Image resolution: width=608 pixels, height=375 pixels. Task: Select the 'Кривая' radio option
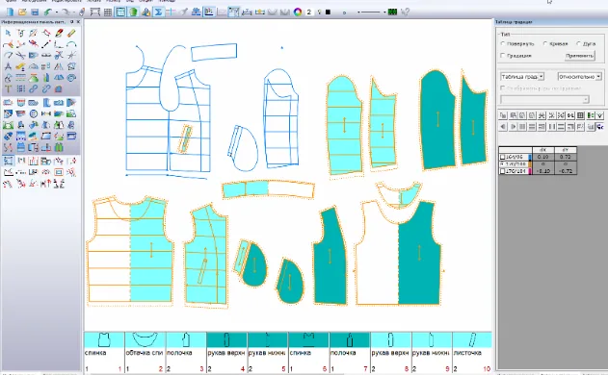pos(545,43)
